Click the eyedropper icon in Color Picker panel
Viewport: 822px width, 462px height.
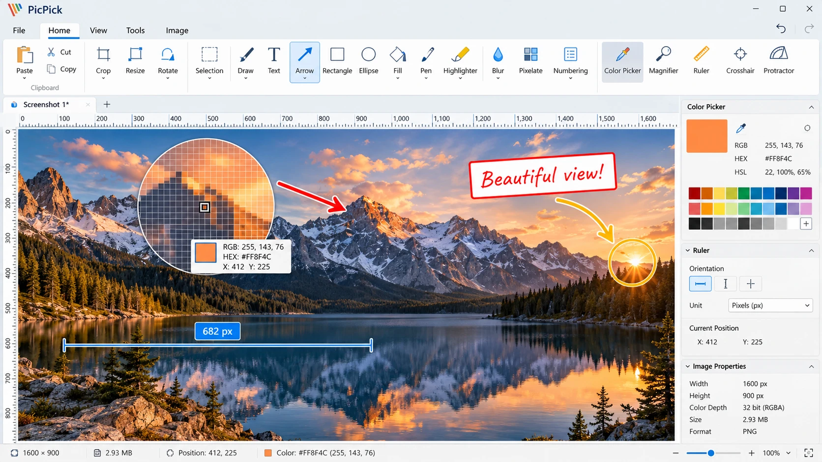click(x=741, y=129)
